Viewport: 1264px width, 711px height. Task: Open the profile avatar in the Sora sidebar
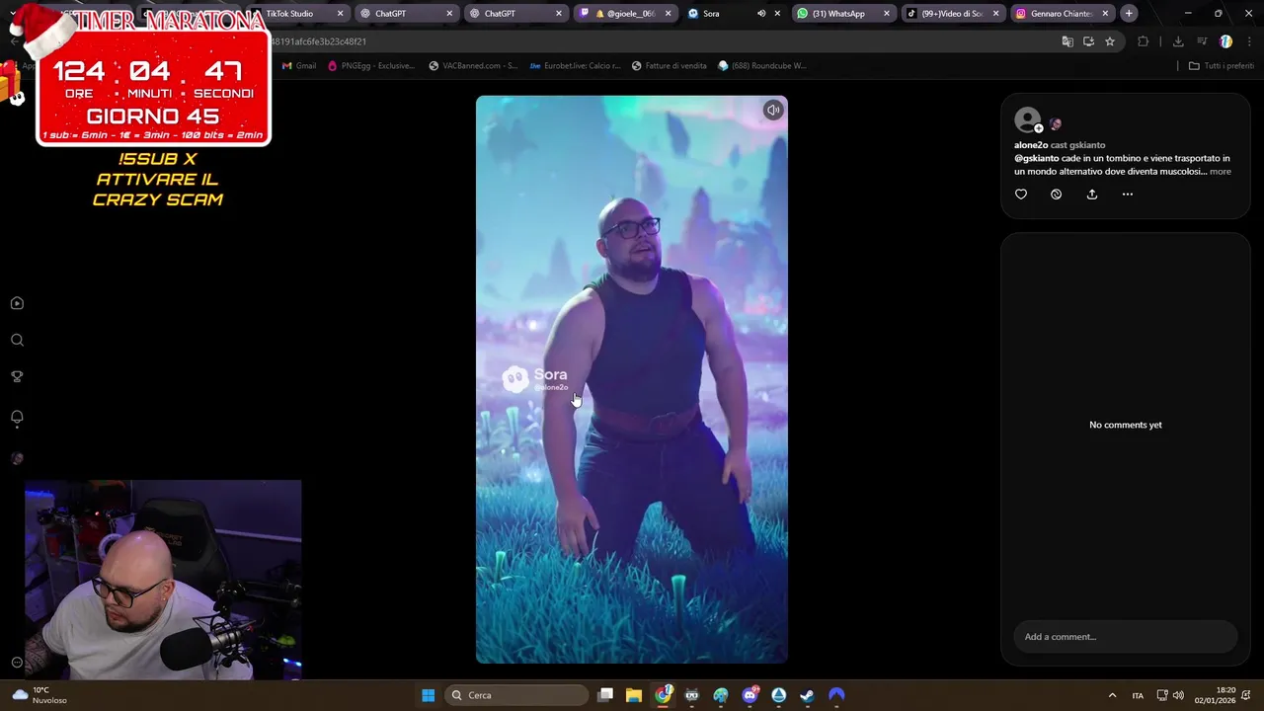point(17,458)
